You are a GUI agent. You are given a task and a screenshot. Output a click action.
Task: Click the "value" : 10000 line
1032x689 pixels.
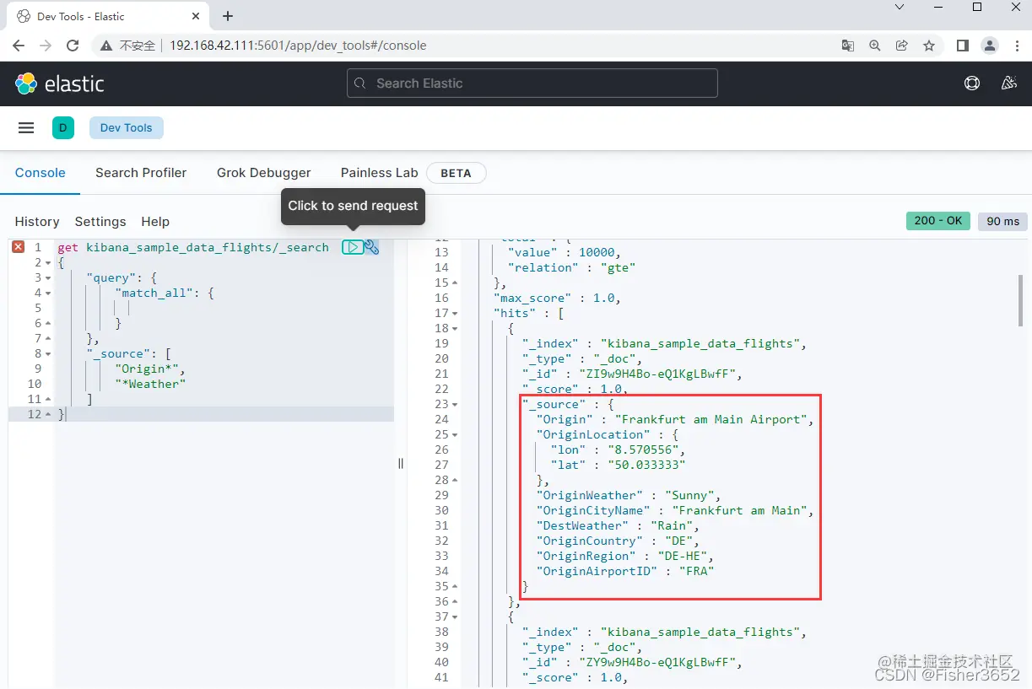click(x=565, y=252)
